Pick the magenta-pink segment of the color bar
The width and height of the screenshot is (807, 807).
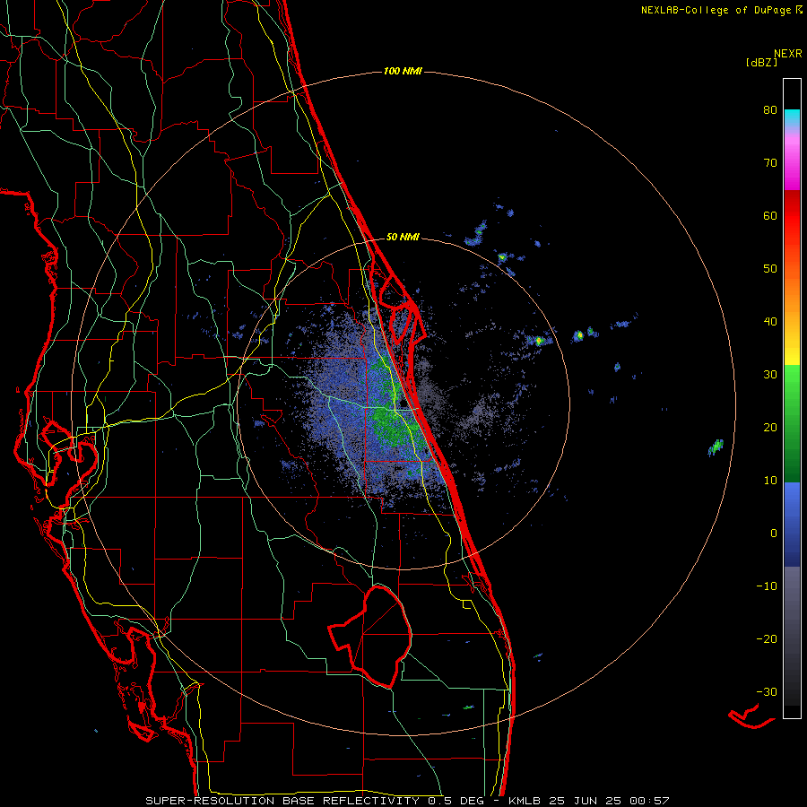point(792,162)
